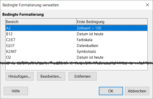
Task: Open the Hinzufügen... dialog
Action: click(20, 76)
